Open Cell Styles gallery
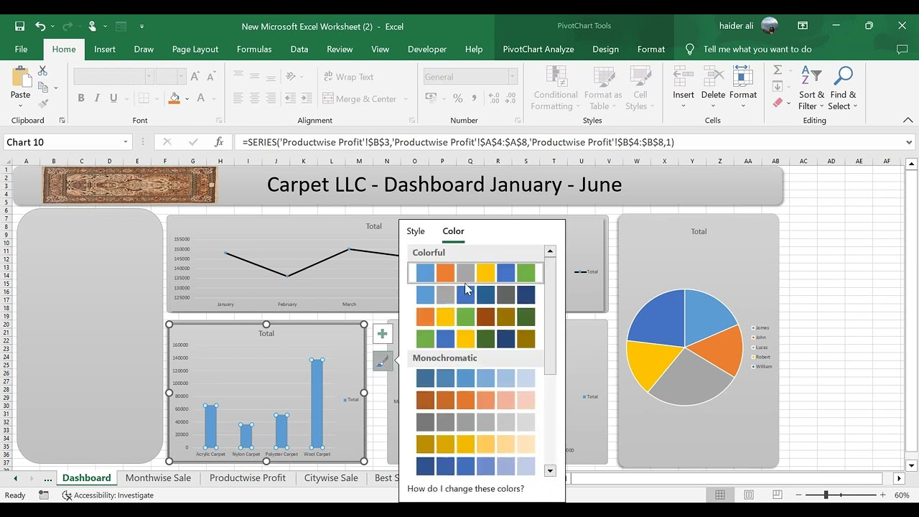Image resolution: width=919 pixels, height=517 pixels. pyautogui.click(x=640, y=88)
